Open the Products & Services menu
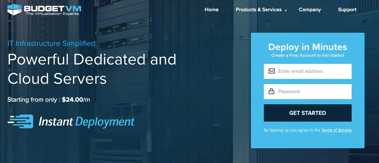Image resolution: width=379 pixels, height=163 pixels. point(259,10)
